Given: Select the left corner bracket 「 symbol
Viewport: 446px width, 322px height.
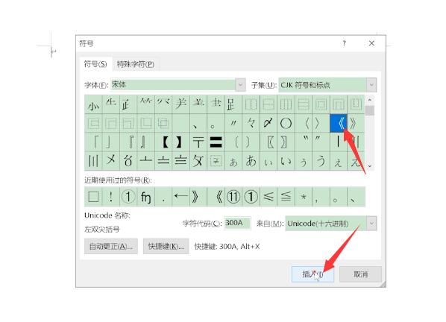Looking at the screenshot, I should (93, 142).
